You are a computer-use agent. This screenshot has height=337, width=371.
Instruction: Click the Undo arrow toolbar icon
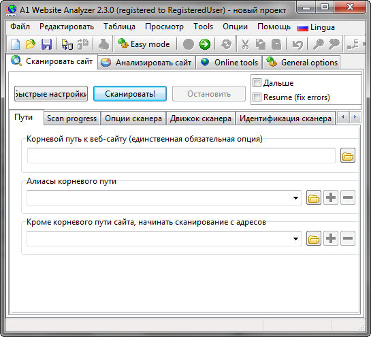pos(297,44)
